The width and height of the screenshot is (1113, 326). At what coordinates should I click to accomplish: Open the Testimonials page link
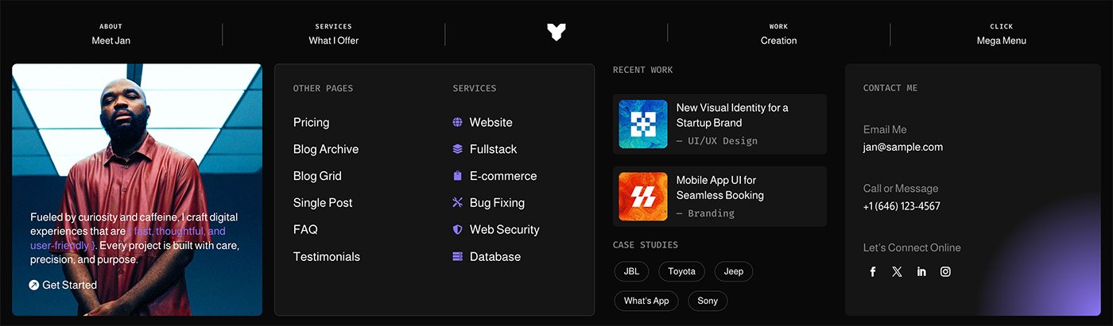coord(326,256)
